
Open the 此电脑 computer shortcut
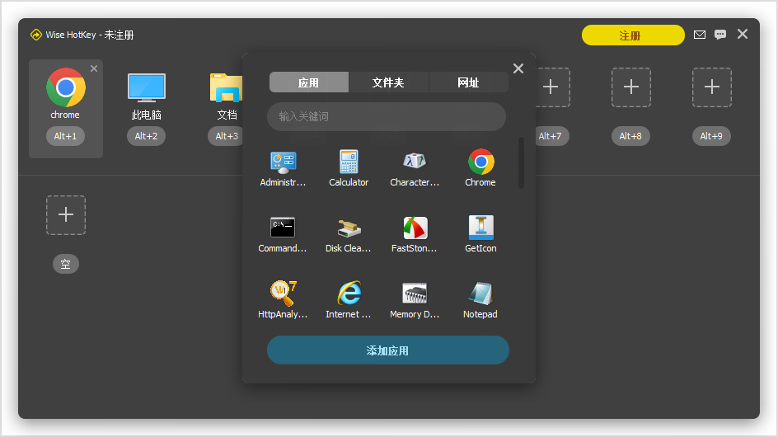click(147, 87)
